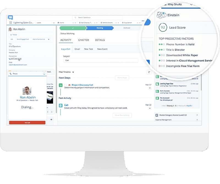Click the Follow button

pos(13,35)
